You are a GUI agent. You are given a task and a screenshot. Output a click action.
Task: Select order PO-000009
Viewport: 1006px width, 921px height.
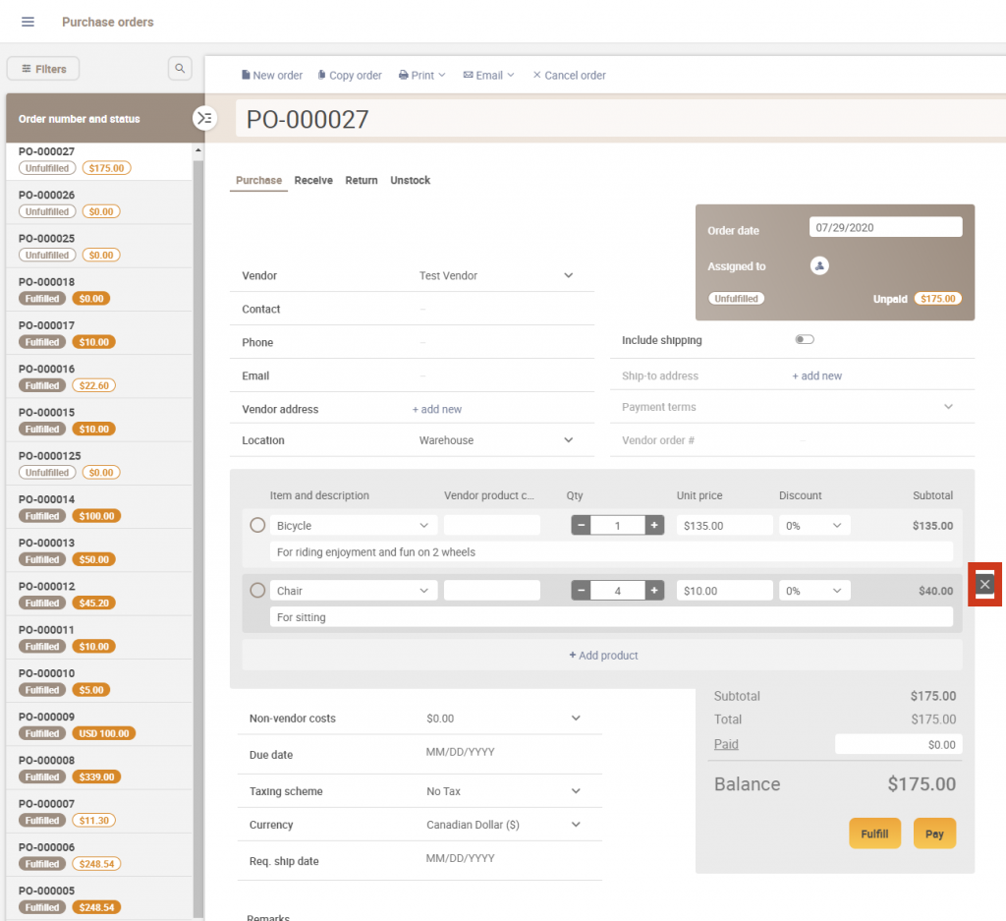(x=99, y=724)
